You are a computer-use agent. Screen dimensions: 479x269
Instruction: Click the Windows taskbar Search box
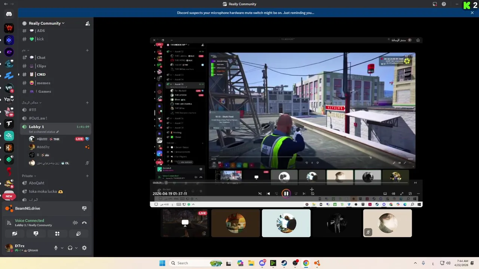point(196,263)
